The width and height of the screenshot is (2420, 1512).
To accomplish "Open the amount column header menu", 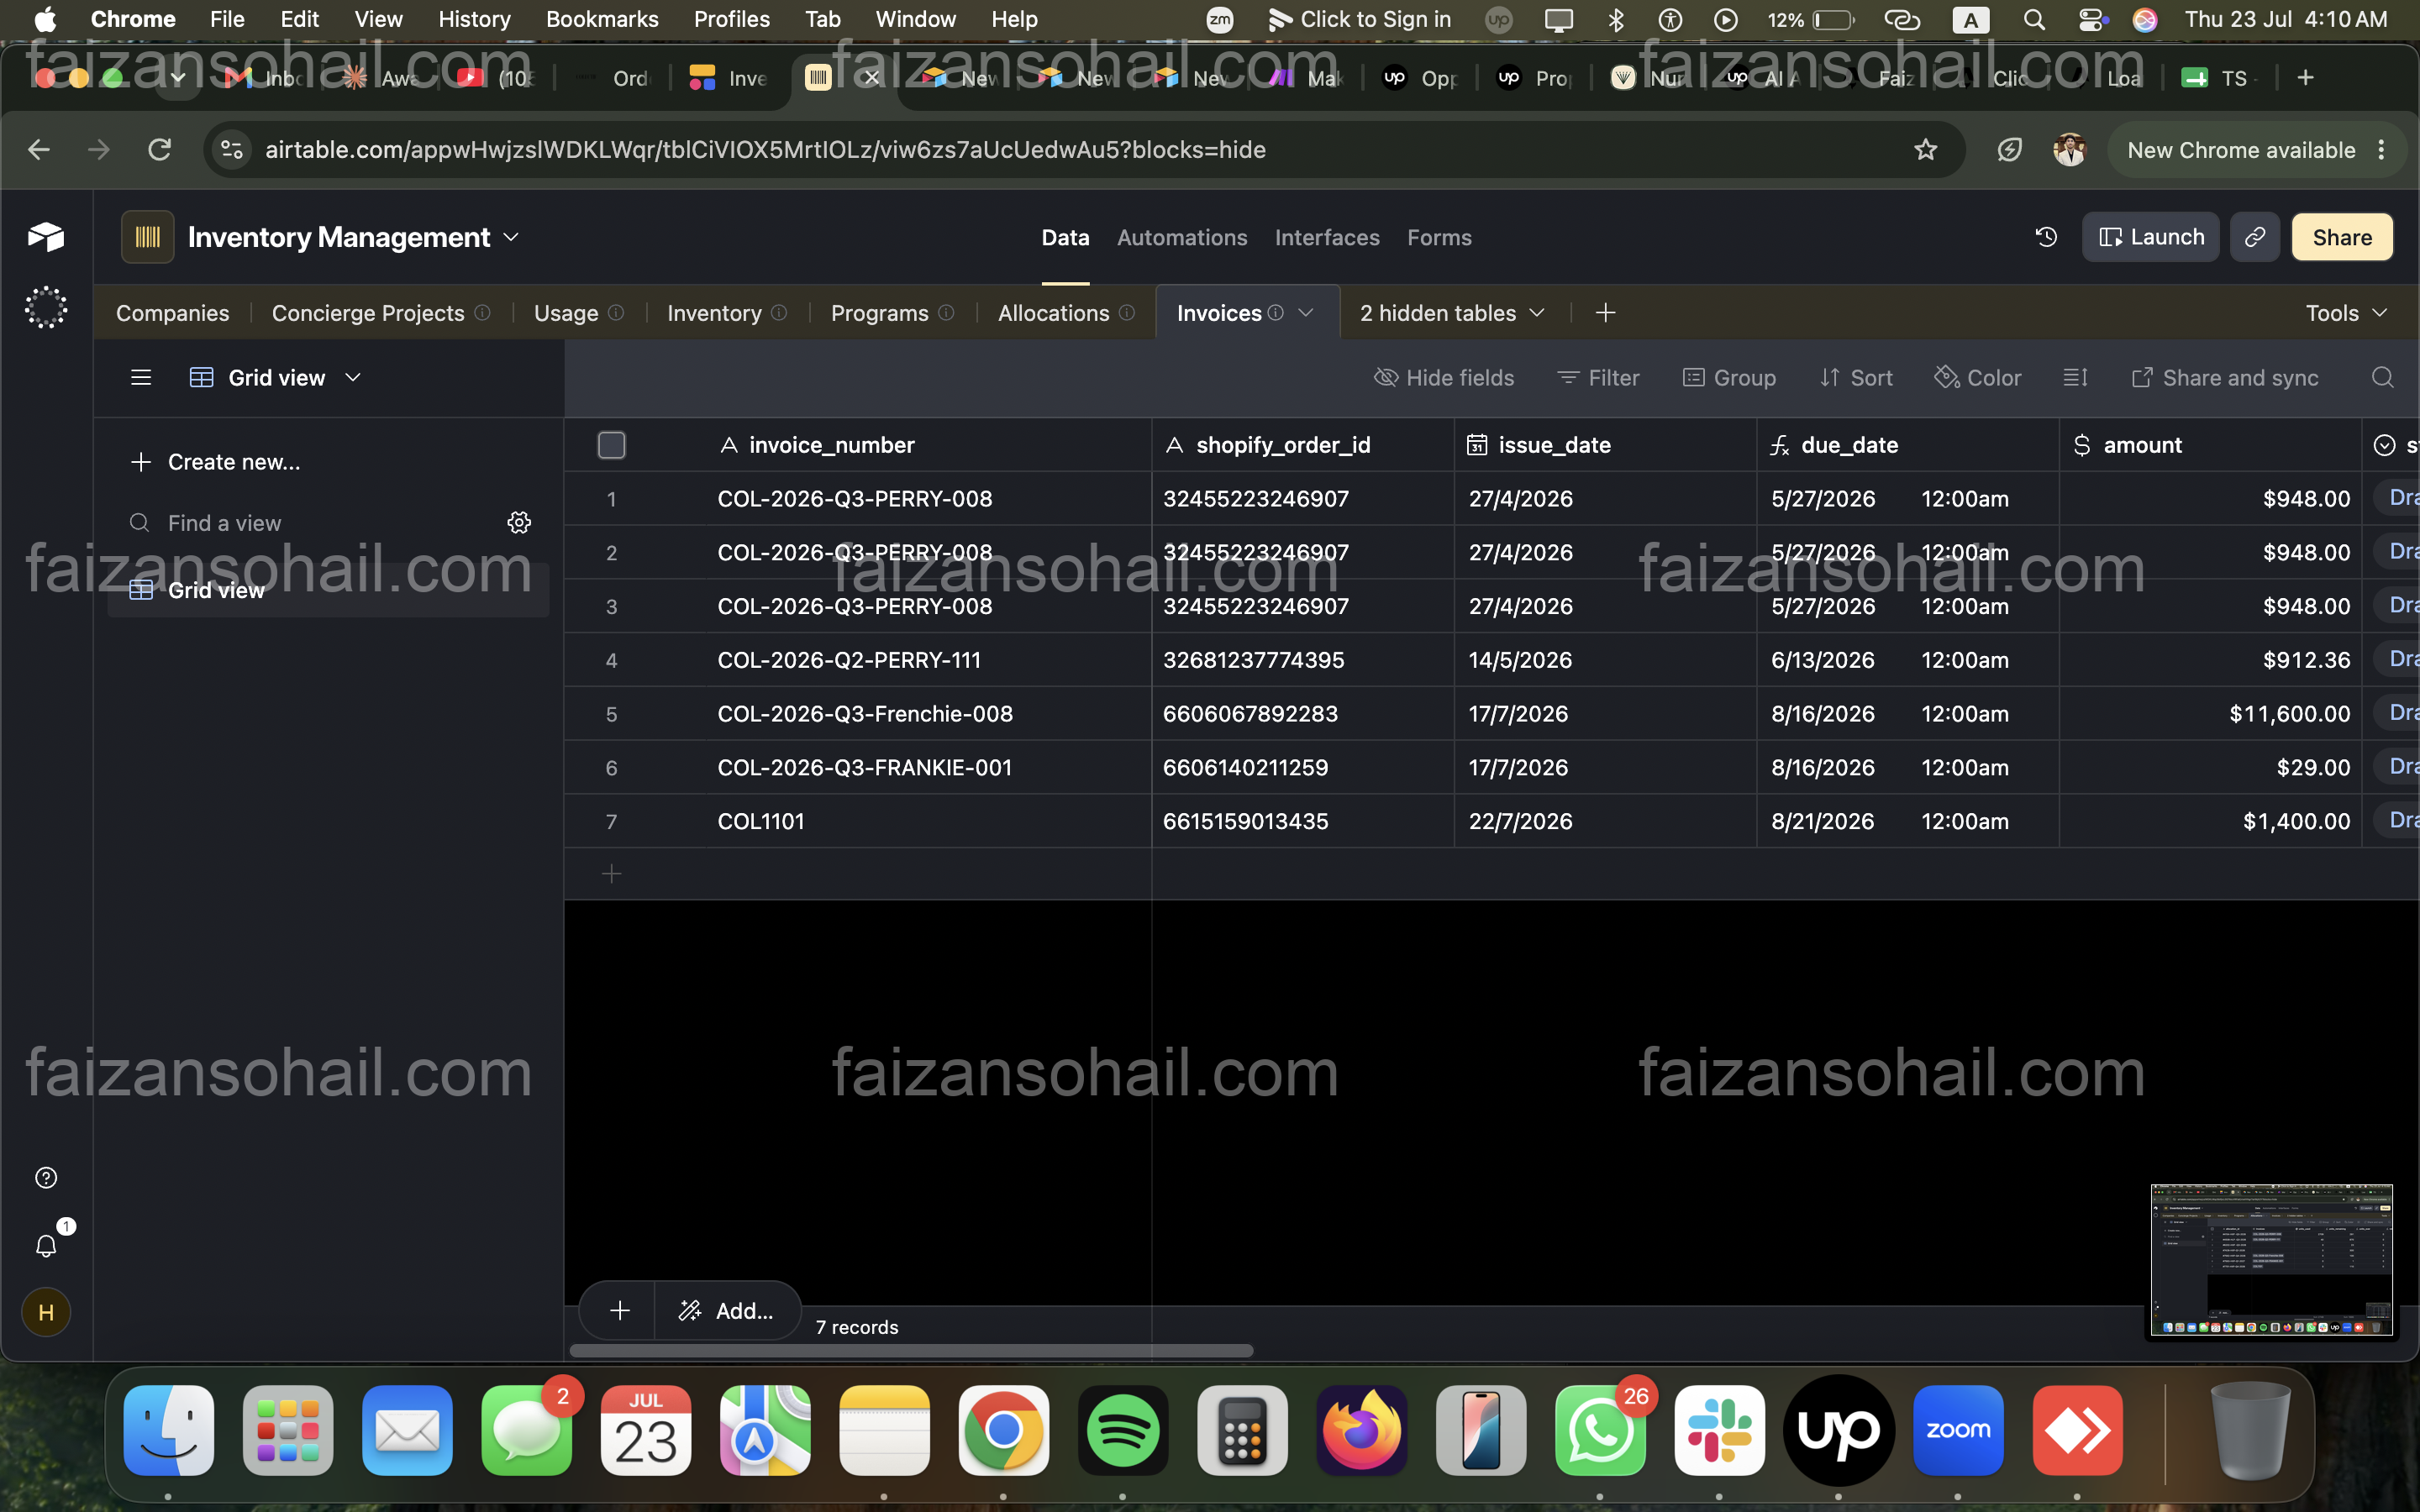I will click(x=2211, y=445).
